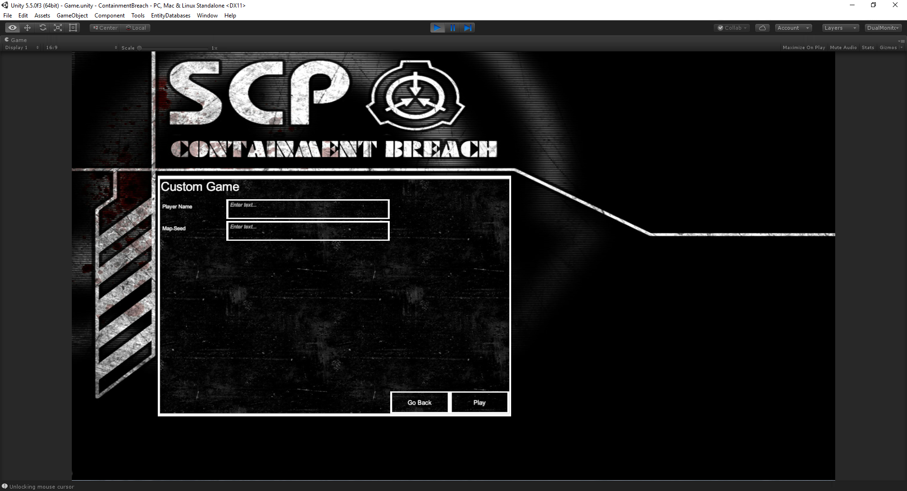Step forward one frame
Screen dimensions: 907x491
point(468,28)
